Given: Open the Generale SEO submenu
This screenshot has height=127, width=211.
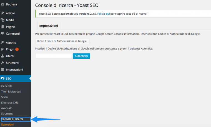Looking at the screenshot, I should click(7, 86).
